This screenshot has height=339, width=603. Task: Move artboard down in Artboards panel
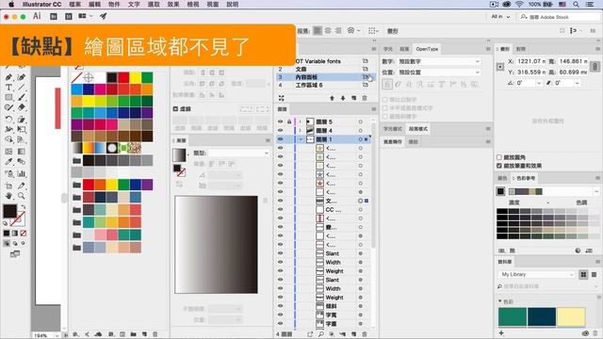click(x=343, y=98)
